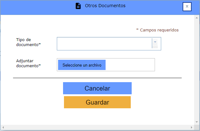
Task: Click the Adjuntar documento label
Action: pyautogui.click(x=28, y=63)
